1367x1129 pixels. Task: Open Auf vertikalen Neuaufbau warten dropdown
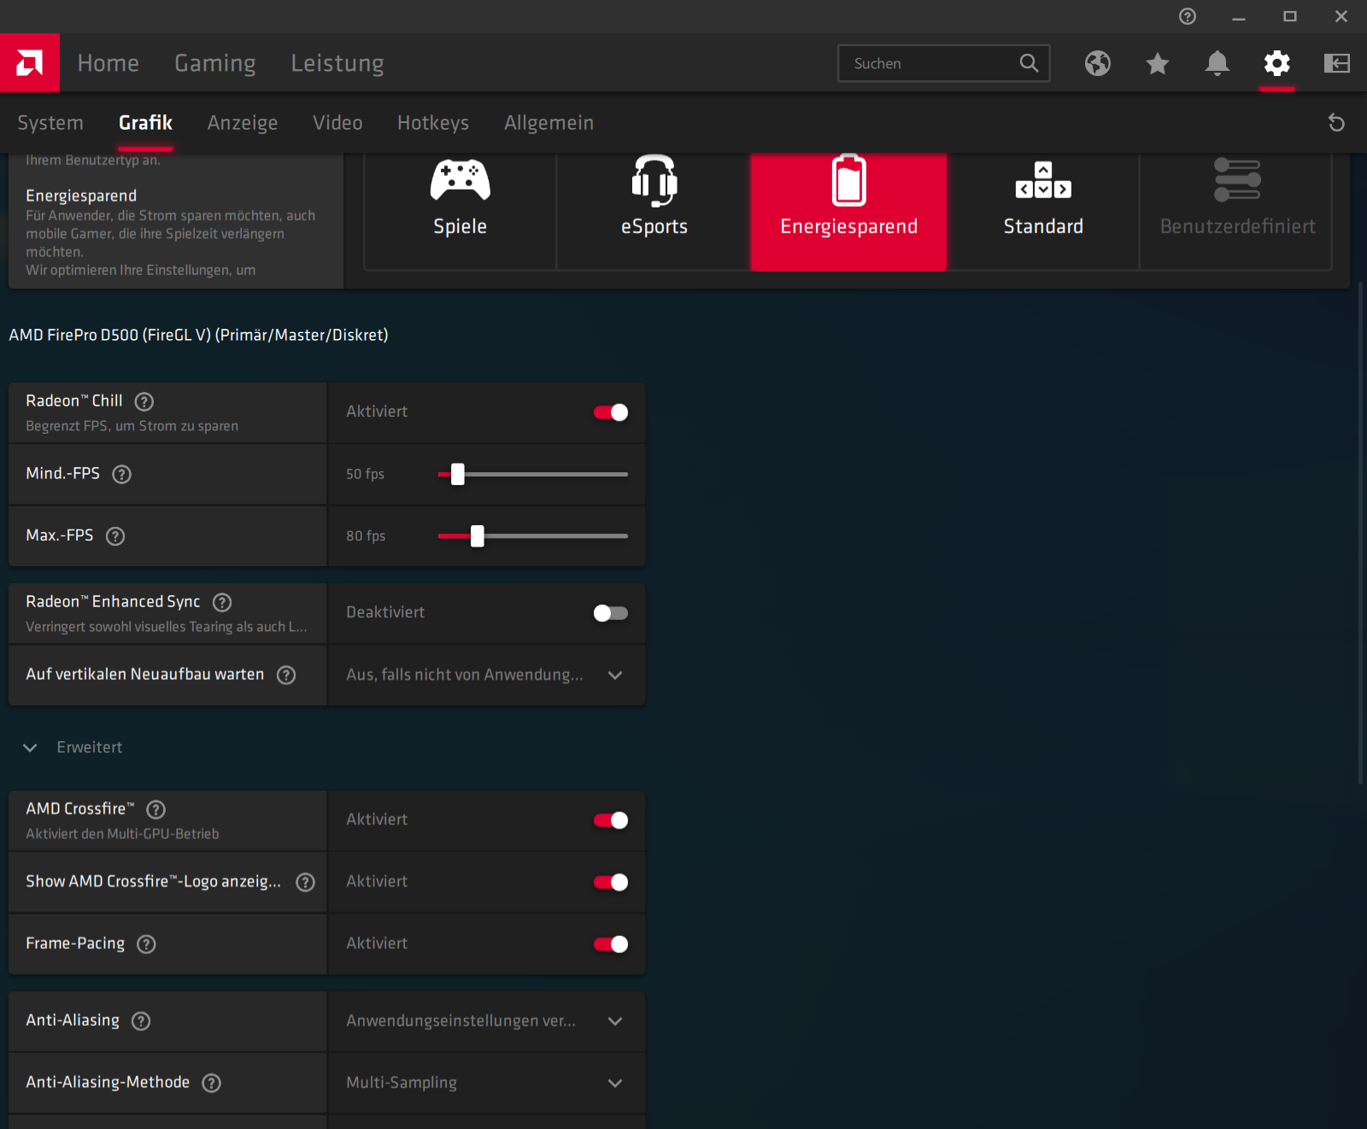tap(486, 675)
